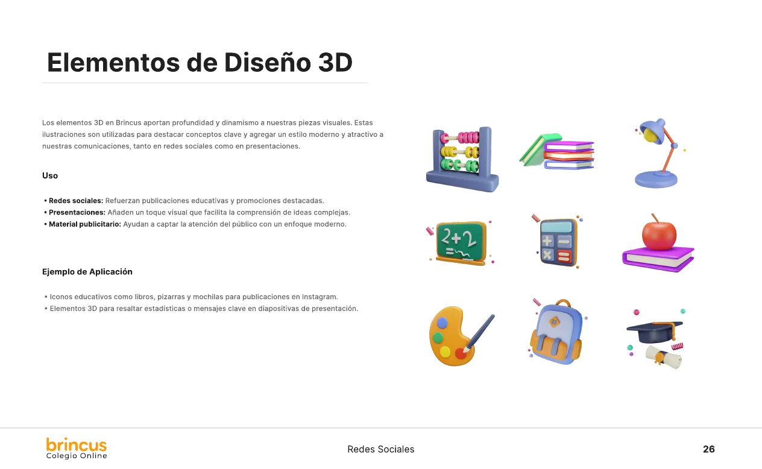Click the 3D abacus illustration
762x469 pixels.
pyautogui.click(x=462, y=160)
